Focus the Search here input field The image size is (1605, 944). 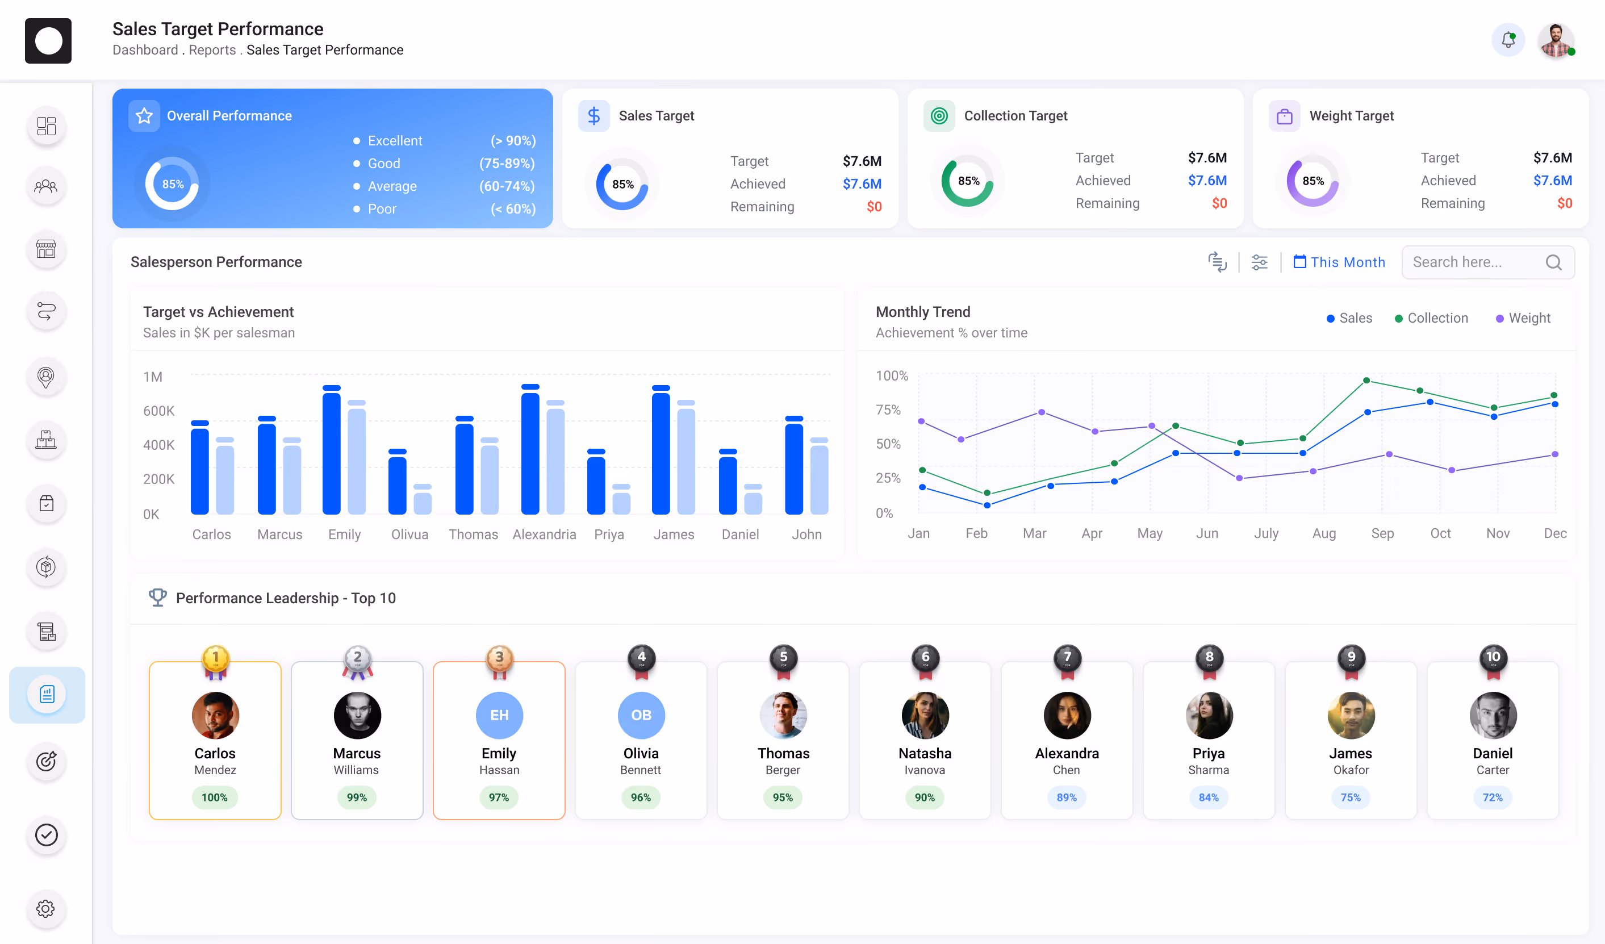click(1488, 262)
